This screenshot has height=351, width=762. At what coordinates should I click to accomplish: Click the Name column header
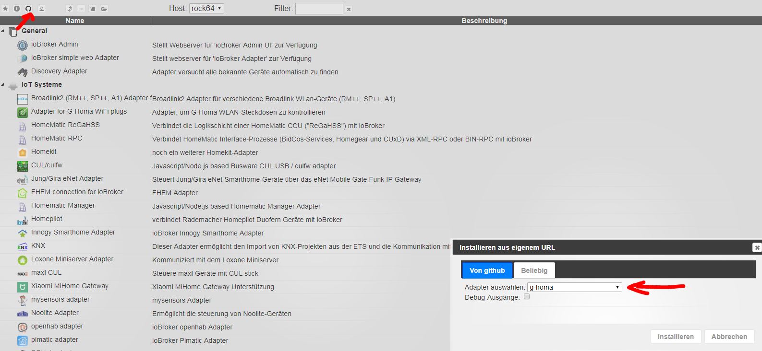(x=75, y=21)
